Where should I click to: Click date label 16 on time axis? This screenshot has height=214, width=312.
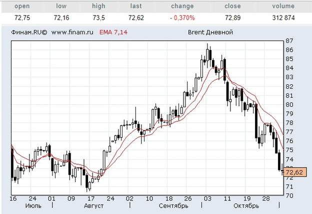[x=13, y=199]
